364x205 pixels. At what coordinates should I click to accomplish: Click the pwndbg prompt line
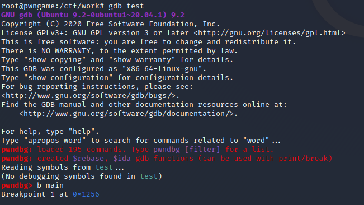32,185
